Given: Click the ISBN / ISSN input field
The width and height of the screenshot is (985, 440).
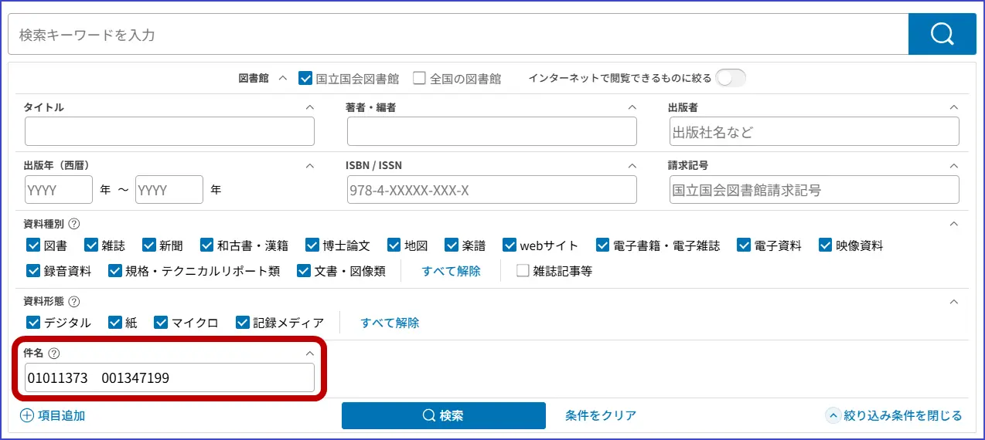Looking at the screenshot, I should 492,190.
